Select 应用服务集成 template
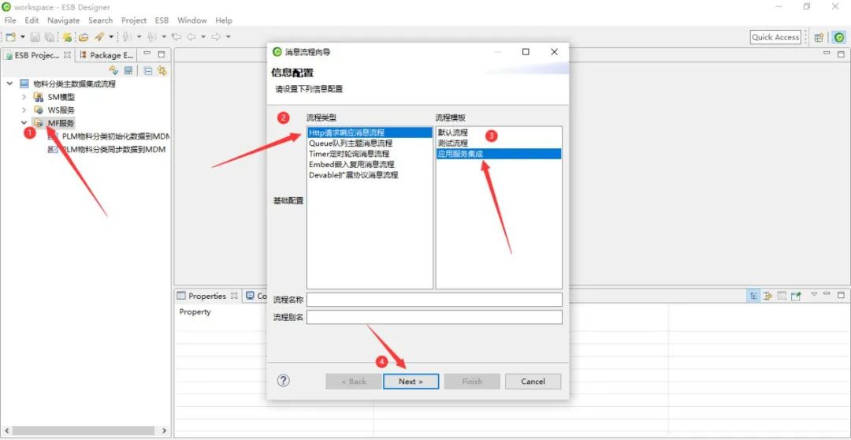This screenshot has width=851, height=440. pyautogui.click(x=498, y=154)
